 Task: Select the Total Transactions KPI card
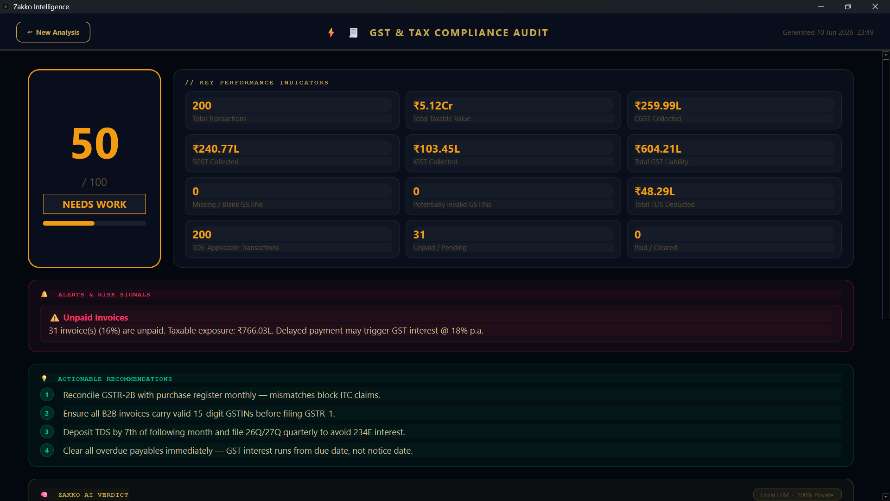292,110
